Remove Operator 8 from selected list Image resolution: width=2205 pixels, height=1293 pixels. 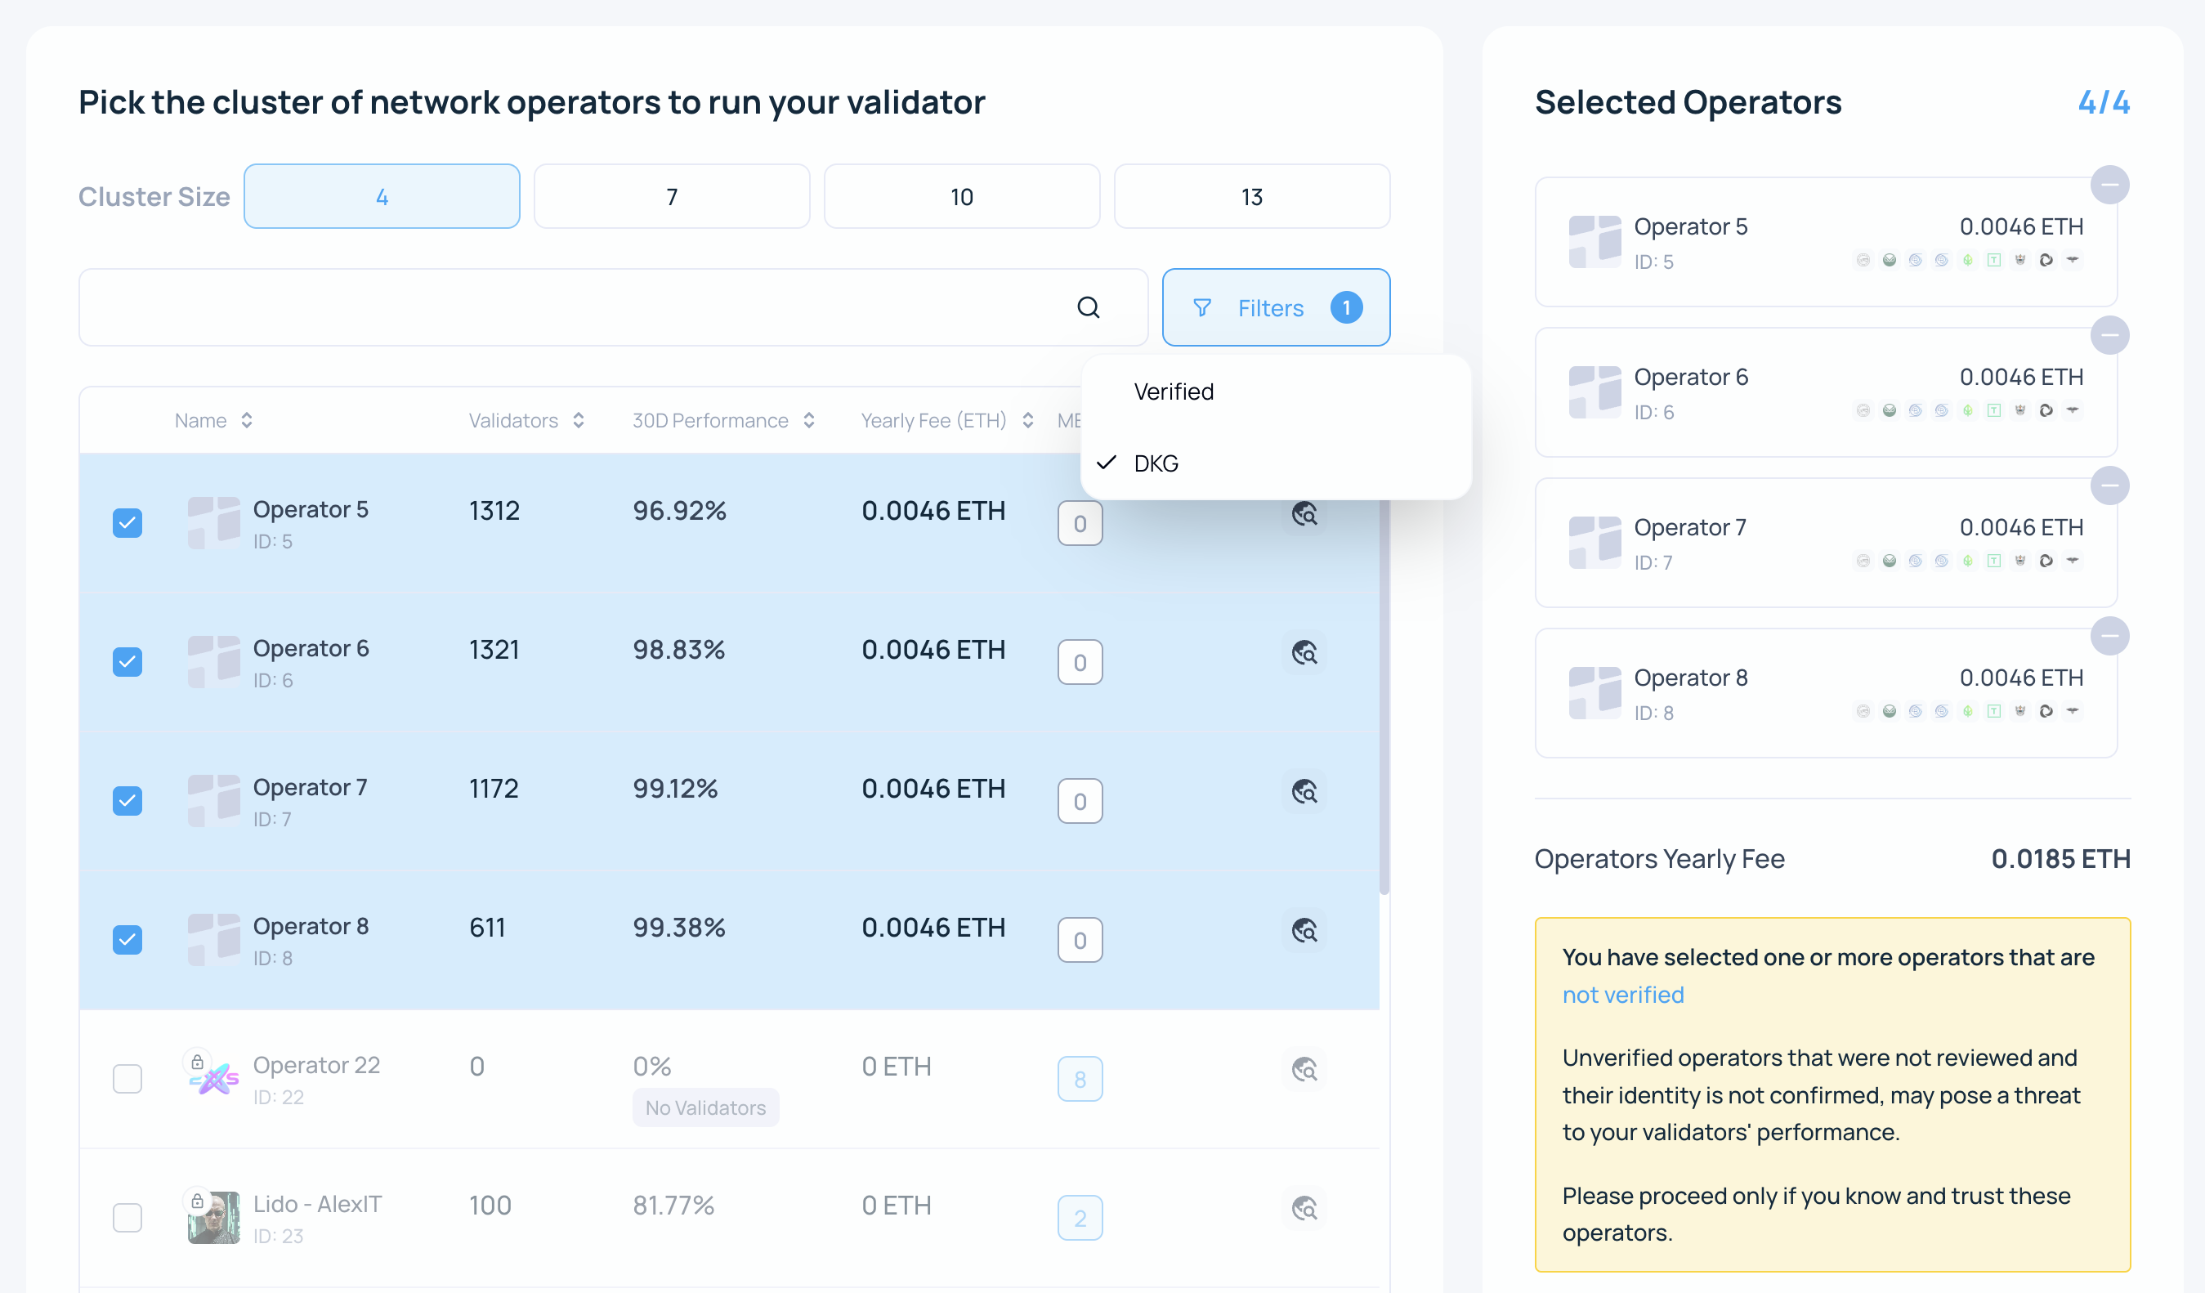coord(2109,637)
